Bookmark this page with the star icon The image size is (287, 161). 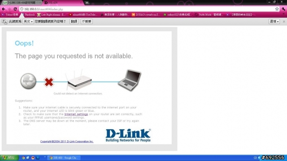click(277, 9)
